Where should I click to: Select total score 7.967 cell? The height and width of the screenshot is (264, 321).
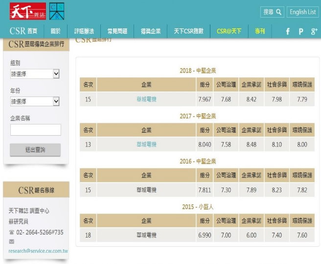point(205,99)
